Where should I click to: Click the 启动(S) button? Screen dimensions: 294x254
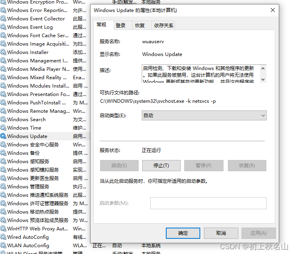tap(119, 166)
